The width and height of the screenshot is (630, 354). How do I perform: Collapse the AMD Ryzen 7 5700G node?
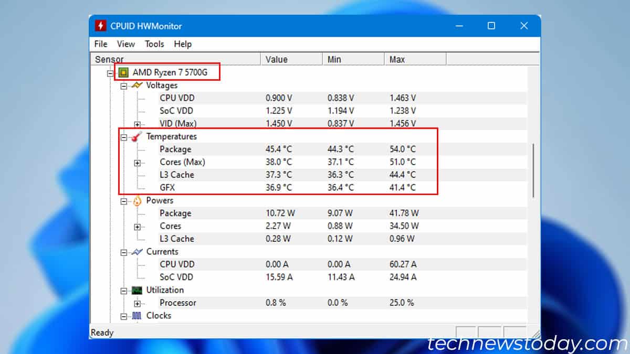[x=110, y=72]
